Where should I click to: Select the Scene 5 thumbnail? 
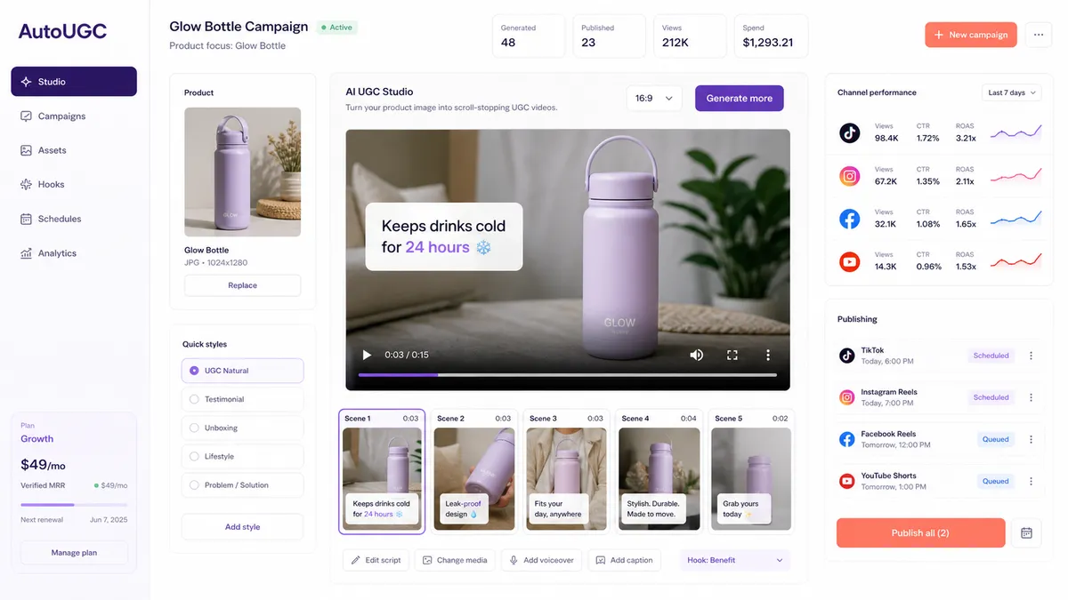(x=751, y=471)
